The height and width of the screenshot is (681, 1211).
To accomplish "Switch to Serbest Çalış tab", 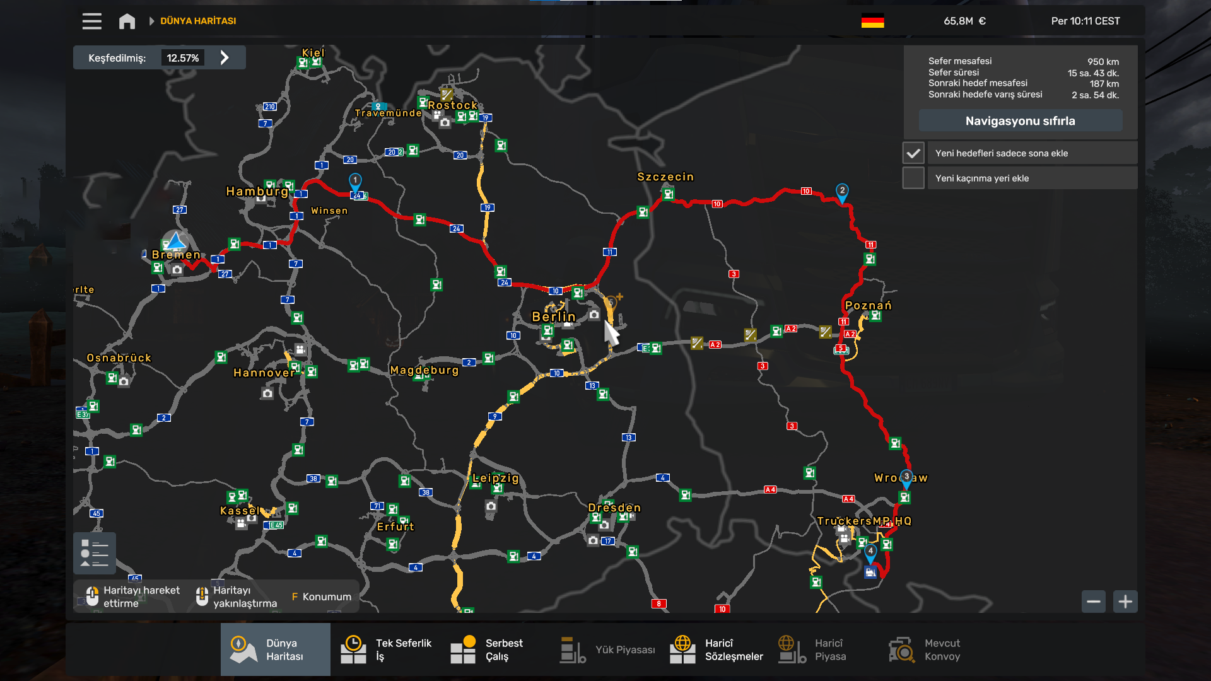I will [487, 649].
